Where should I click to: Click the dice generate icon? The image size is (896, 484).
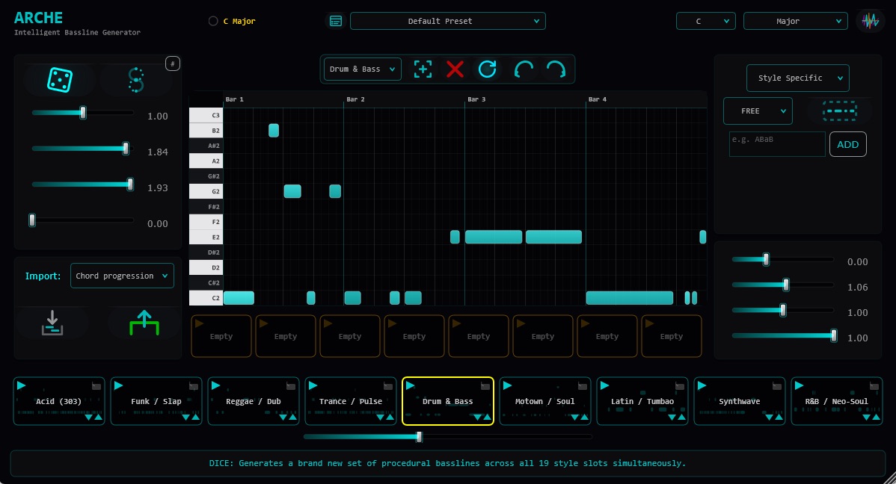click(x=59, y=80)
